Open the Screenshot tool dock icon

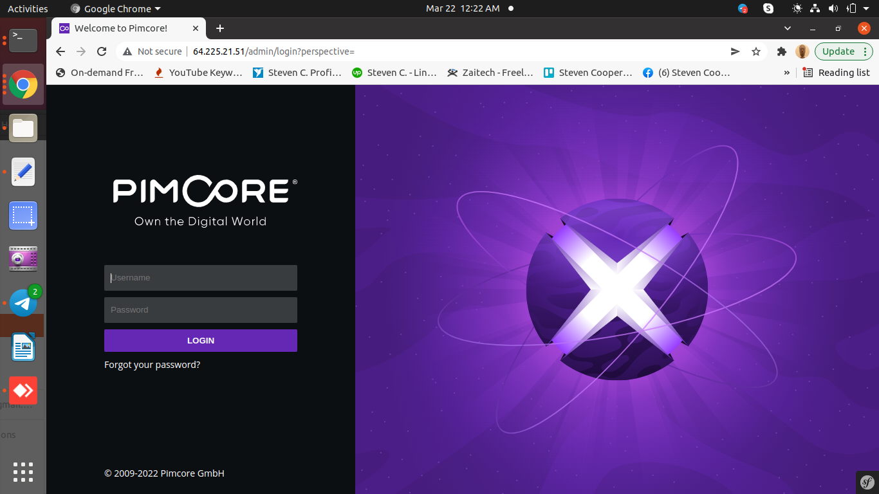(23, 215)
